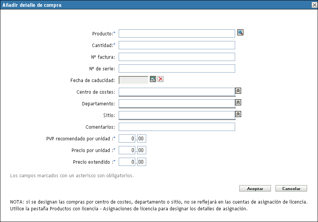Image resolution: width=318 pixels, height=222 pixels.
Task: Open the product search lookup icon
Action: pyautogui.click(x=240, y=33)
